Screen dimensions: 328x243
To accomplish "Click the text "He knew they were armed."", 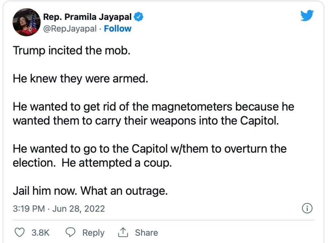I will click(80, 79).
